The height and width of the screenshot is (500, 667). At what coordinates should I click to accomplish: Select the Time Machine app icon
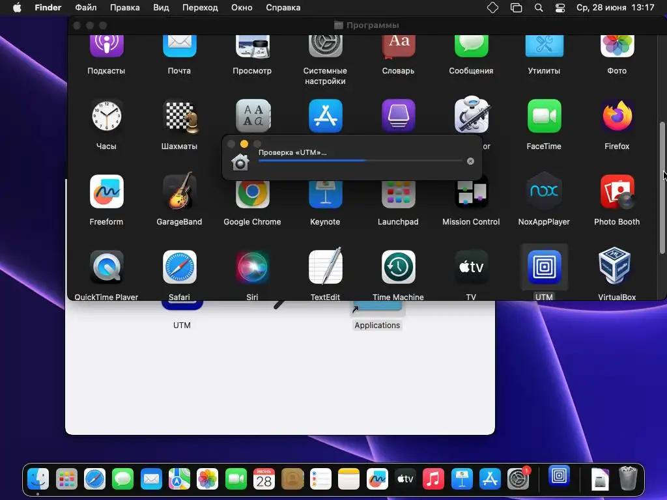click(399, 267)
